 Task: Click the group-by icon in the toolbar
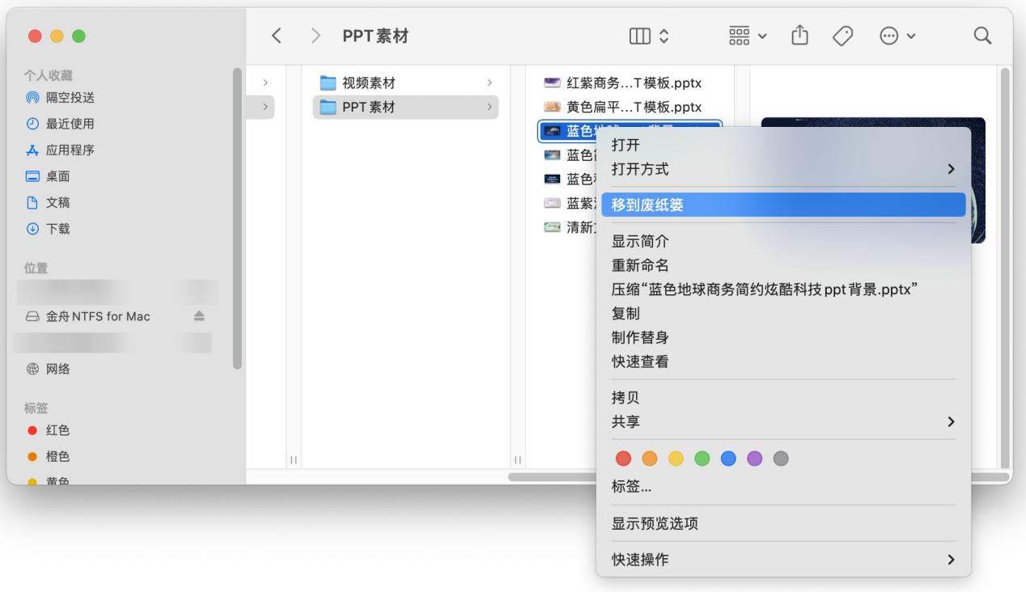tap(738, 36)
